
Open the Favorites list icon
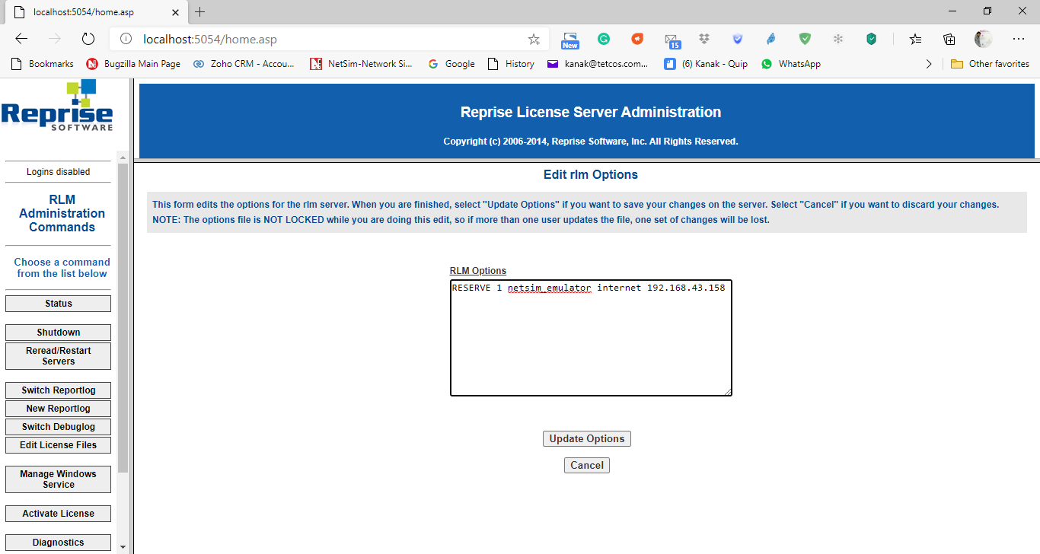pyautogui.click(x=916, y=39)
